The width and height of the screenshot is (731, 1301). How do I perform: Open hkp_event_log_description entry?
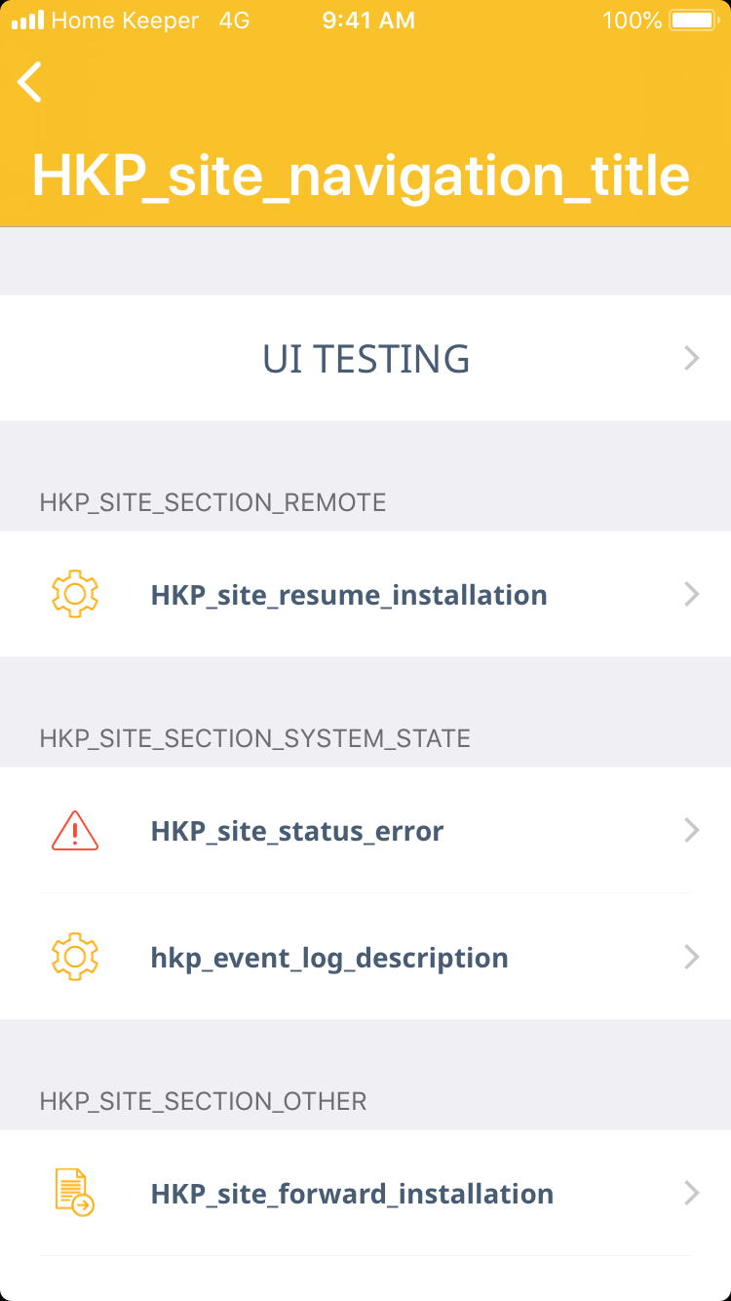pos(329,958)
